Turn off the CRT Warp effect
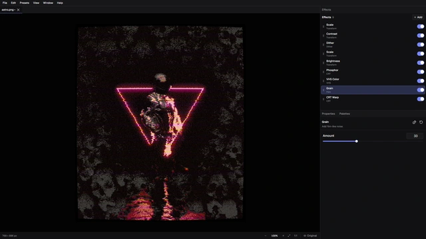This screenshot has height=239, width=426. pos(420,99)
